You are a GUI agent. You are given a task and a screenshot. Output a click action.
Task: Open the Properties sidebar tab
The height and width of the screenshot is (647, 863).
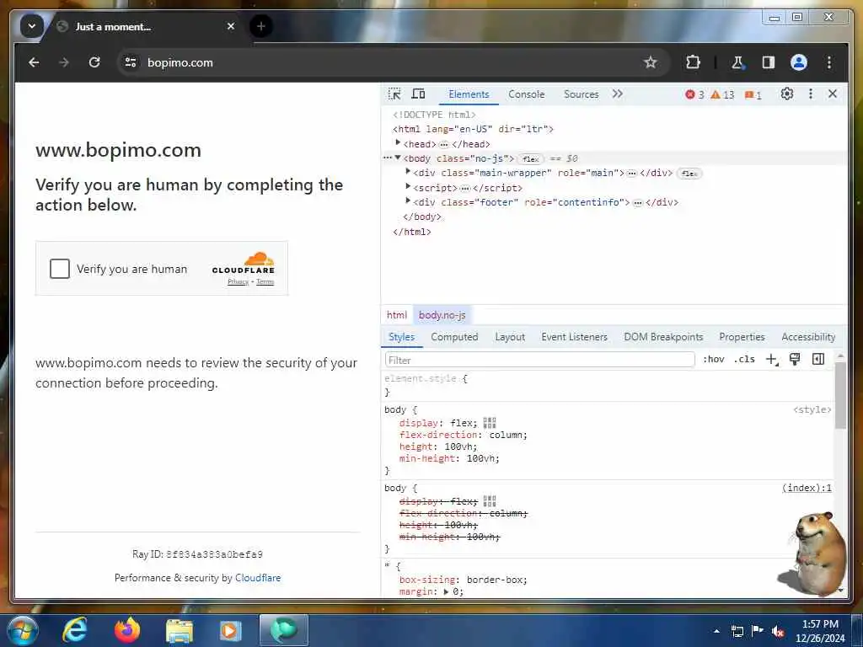[x=742, y=337]
